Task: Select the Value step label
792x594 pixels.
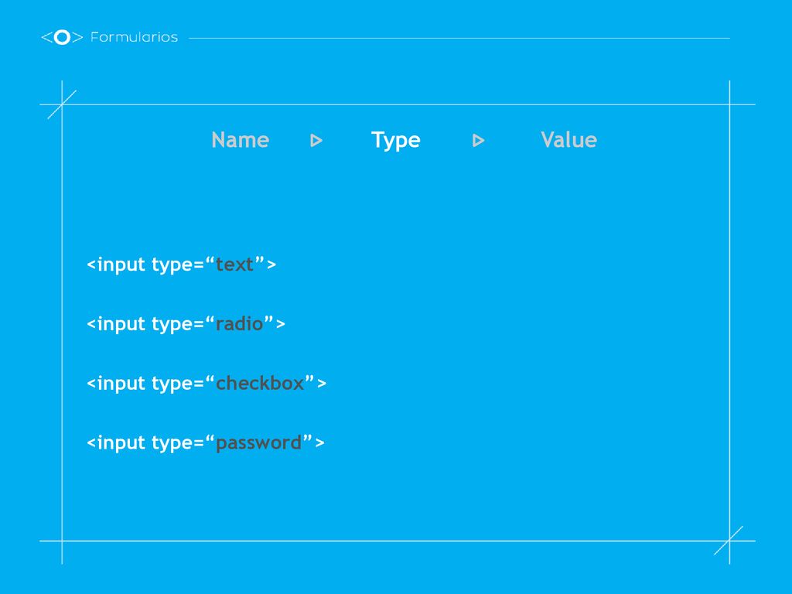Action: tap(568, 140)
